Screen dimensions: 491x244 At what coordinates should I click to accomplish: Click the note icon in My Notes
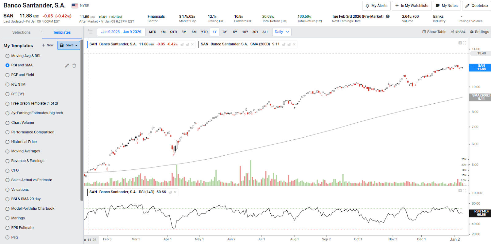[438, 6]
